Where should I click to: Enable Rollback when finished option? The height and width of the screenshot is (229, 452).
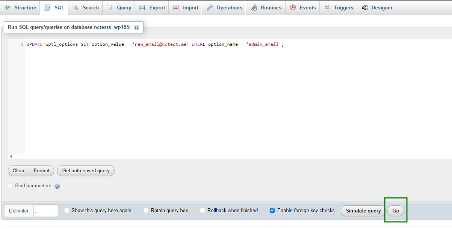203,211
